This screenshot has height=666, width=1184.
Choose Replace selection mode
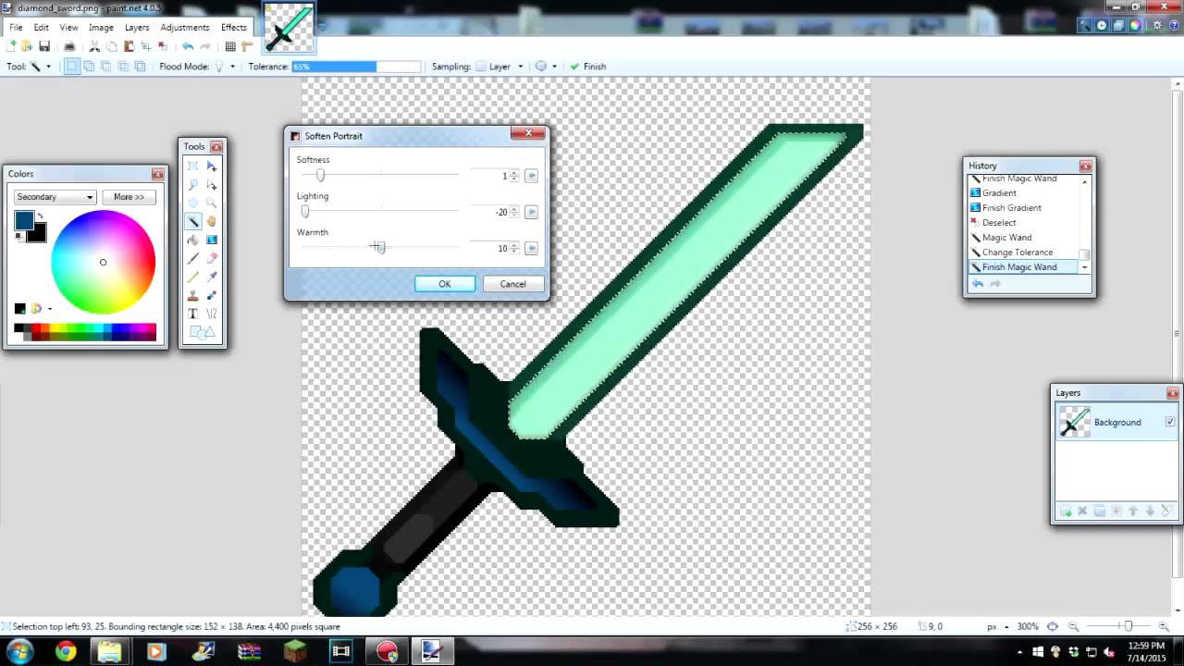(x=71, y=67)
